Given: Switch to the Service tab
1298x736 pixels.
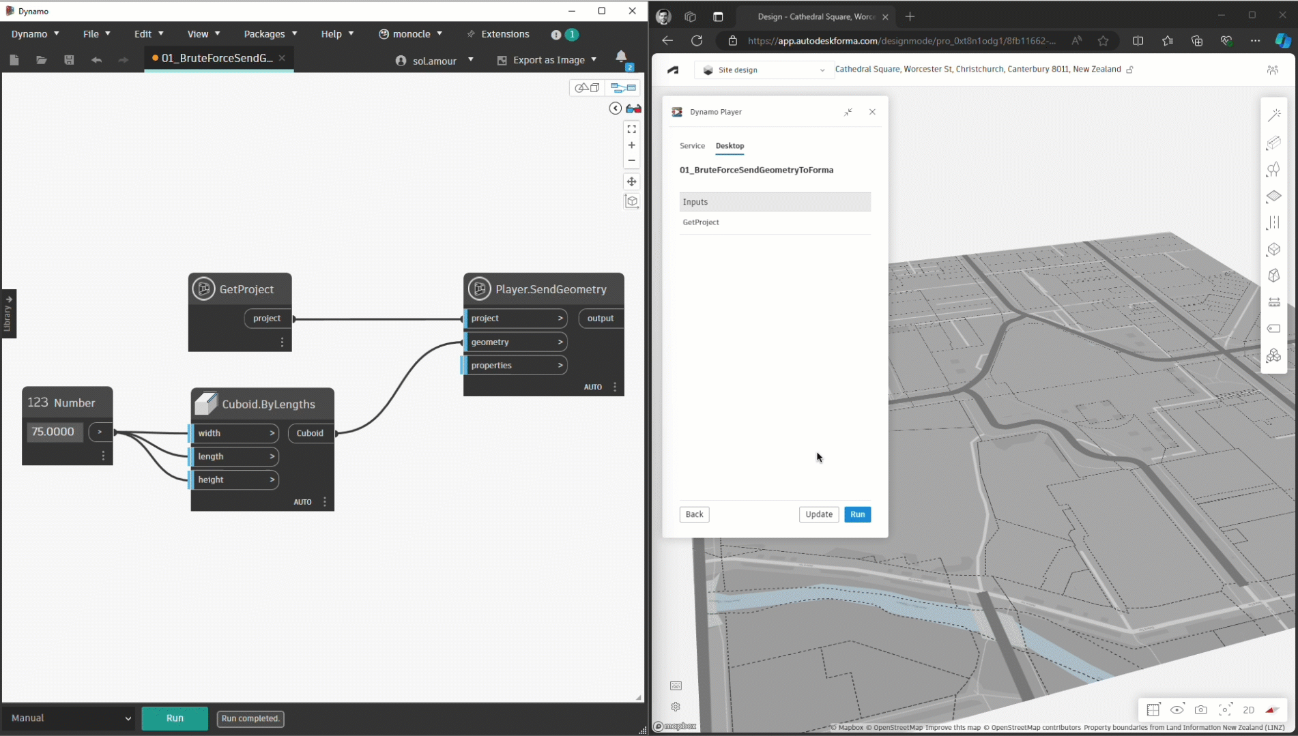Looking at the screenshot, I should pyautogui.click(x=692, y=146).
